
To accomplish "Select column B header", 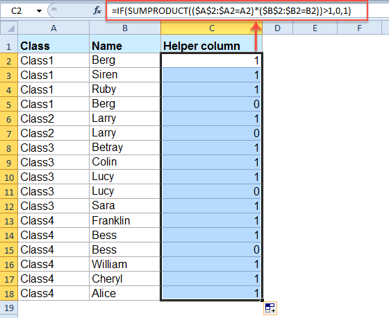I will [125, 28].
